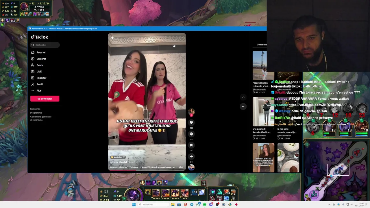
Task: Open WhatsApp from taskbar
Action: point(198,205)
